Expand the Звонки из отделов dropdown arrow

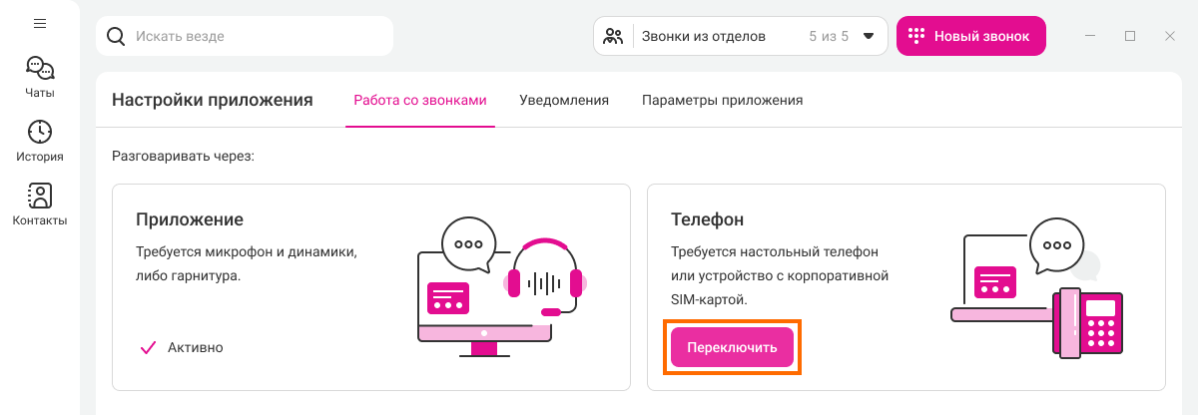click(x=869, y=37)
